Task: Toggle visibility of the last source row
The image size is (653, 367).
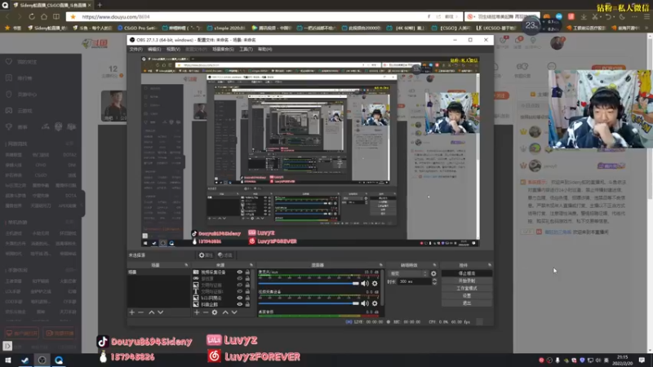Action: click(240, 304)
